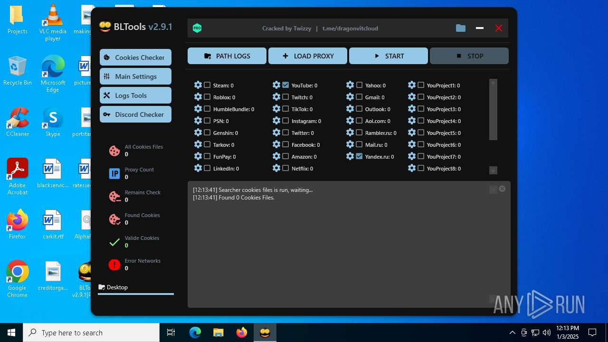Click t.me/dragonvitcloud text in title bar
Image resolution: width=608 pixels, height=342 pixels.
click(350, 28)
